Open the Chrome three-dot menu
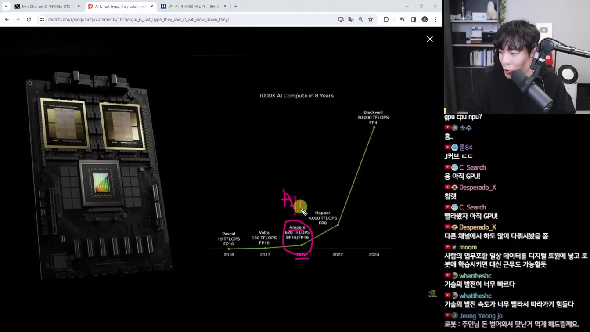Image resolution: width=590 pixels, height=332 pixels. pos(435,19)
